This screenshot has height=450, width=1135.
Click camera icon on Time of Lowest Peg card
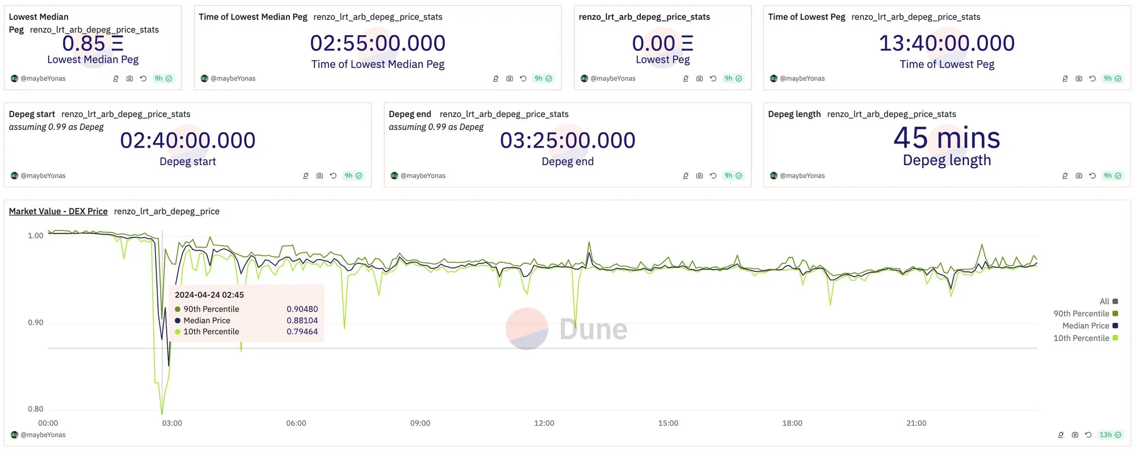point(1079,79)
